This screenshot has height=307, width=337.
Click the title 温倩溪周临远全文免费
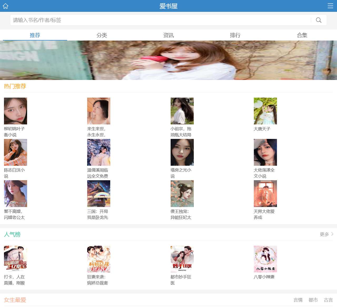(98, 173)
